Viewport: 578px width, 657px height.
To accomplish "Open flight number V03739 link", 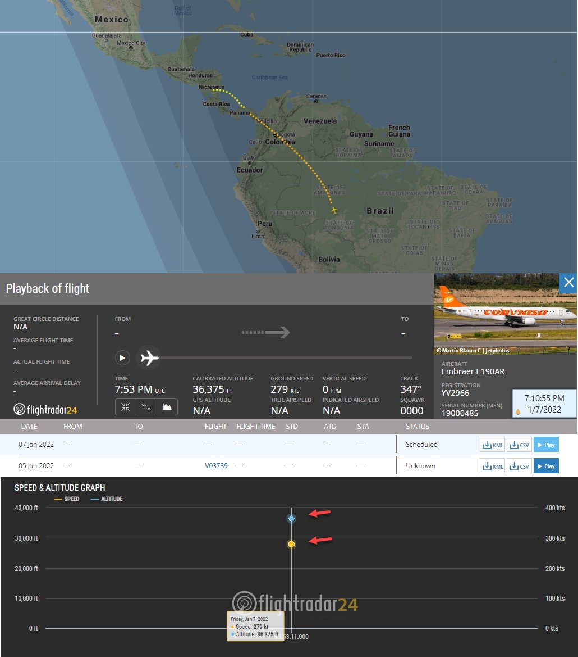I will (x=216, y=465).
